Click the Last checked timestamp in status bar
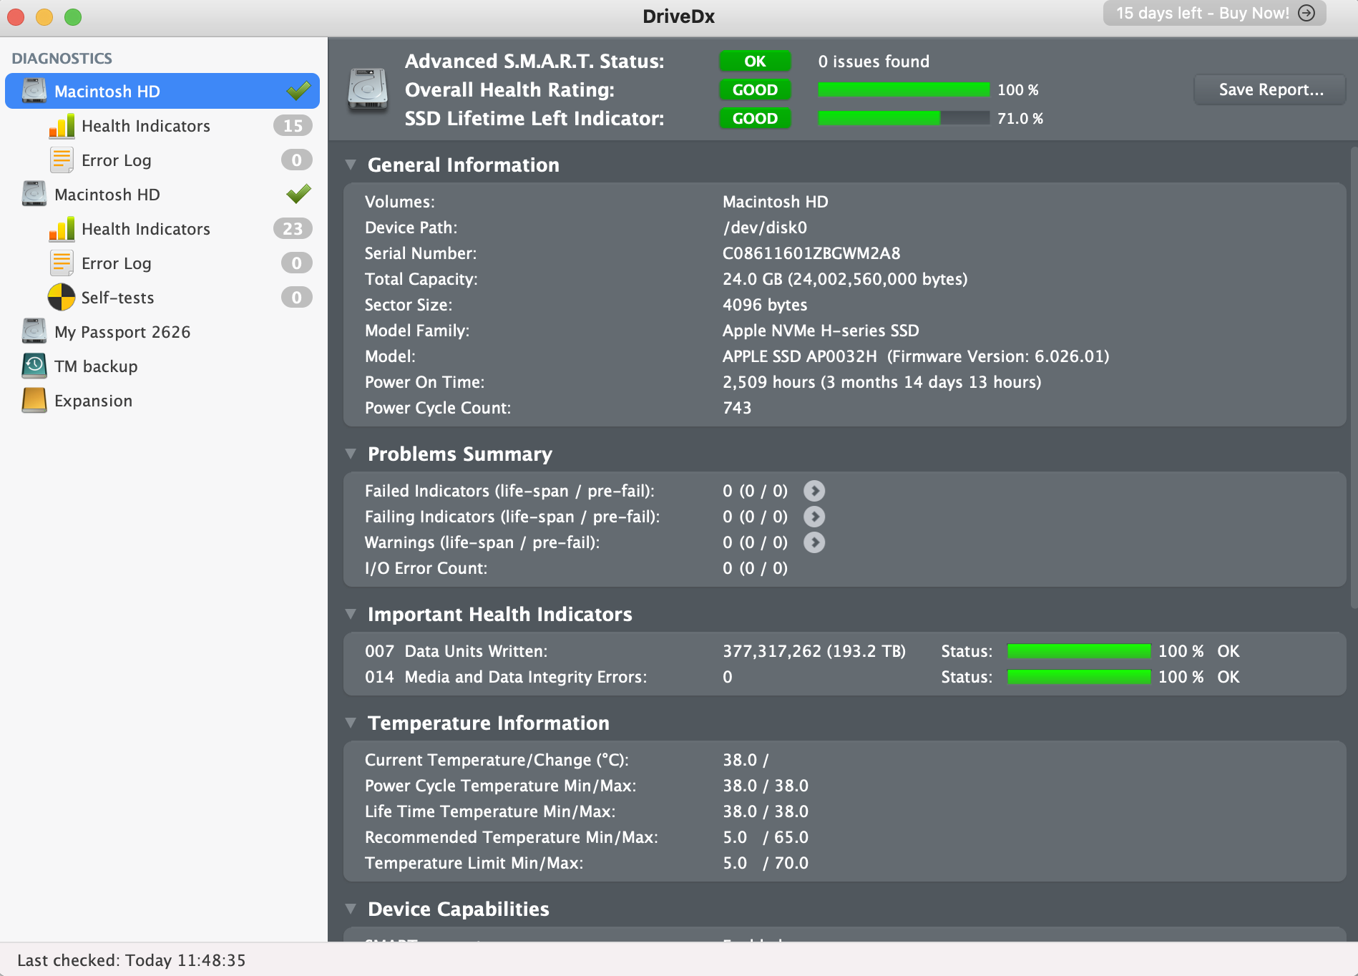Viewport: 1358px width, 976px height. 132,960
